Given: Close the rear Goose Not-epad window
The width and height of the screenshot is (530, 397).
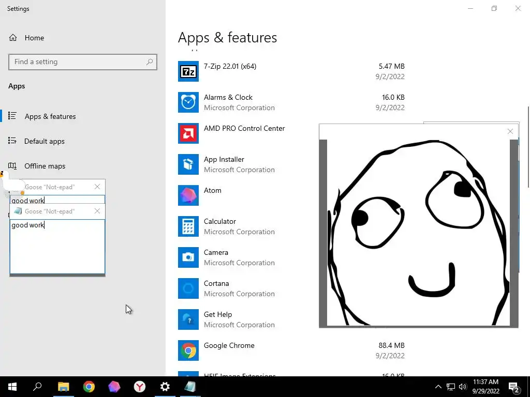Looking at the screenshot, I should 97,187.
